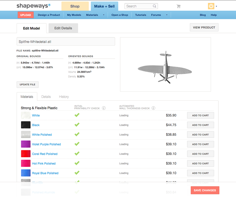Open the Materials nav item

point(92,15)
